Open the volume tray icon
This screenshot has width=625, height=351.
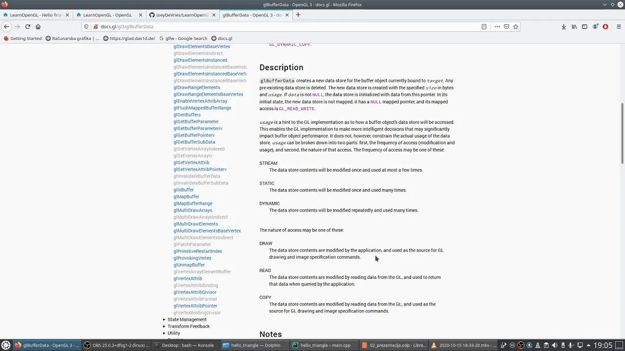tap(555, 345)
